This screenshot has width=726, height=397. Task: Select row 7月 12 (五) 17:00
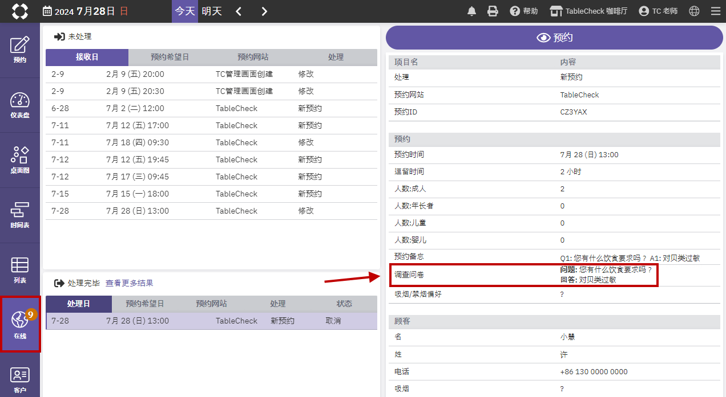211,125
